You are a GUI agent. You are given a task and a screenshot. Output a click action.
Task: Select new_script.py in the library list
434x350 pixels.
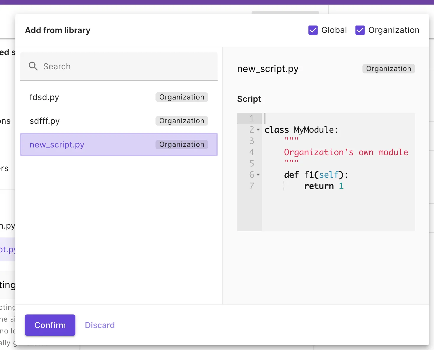click(x=119, y=145)
